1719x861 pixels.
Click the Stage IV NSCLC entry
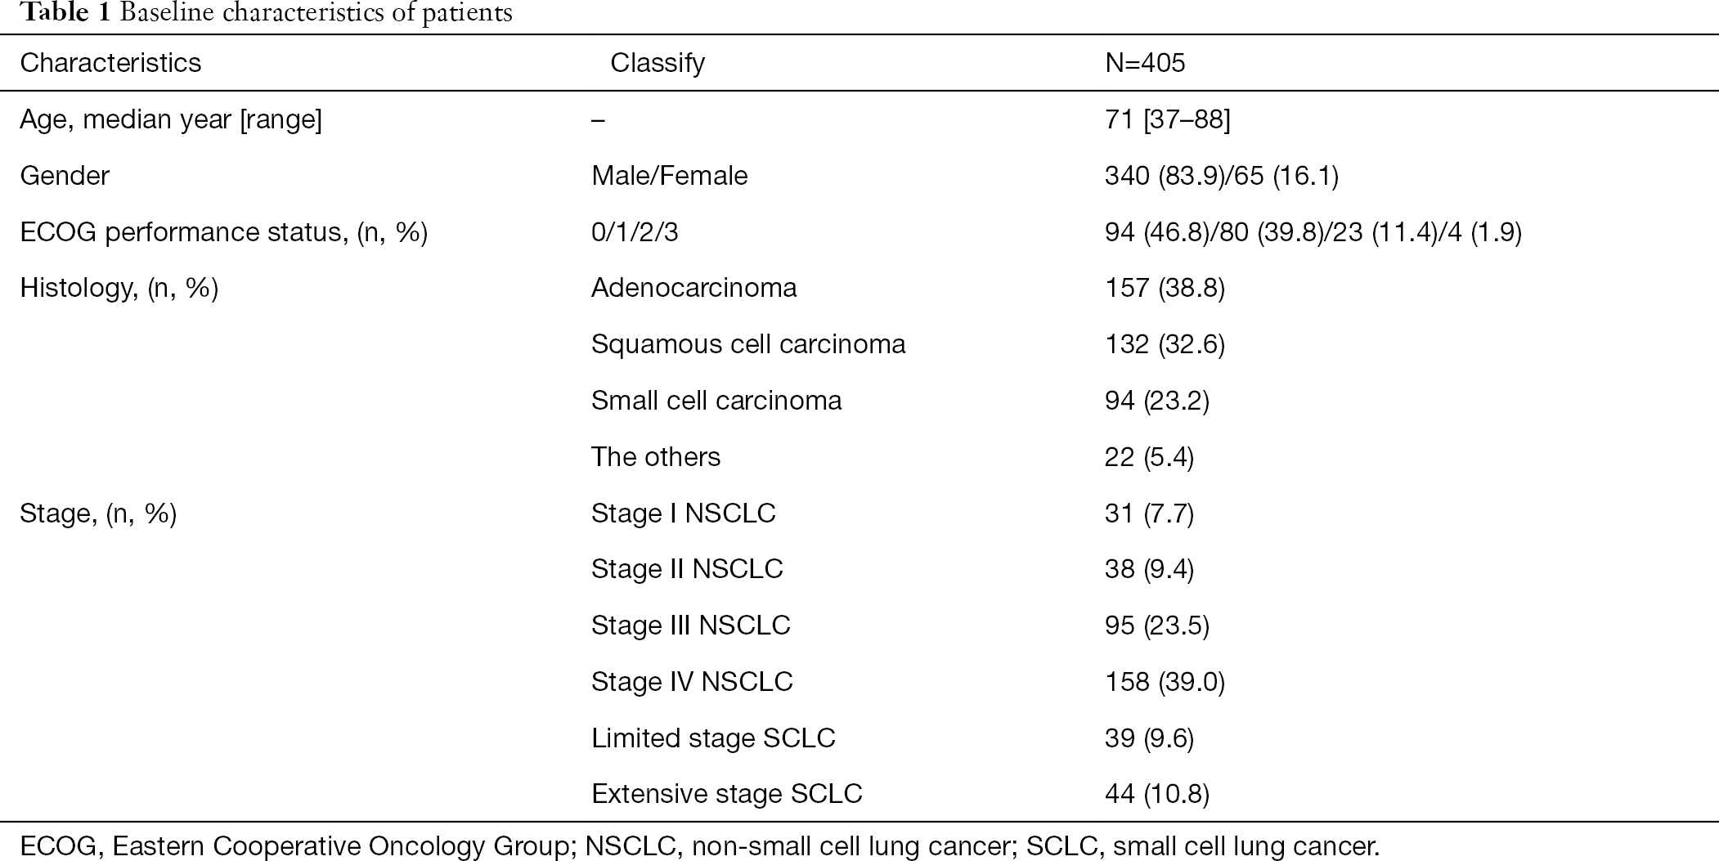(692, 682)
